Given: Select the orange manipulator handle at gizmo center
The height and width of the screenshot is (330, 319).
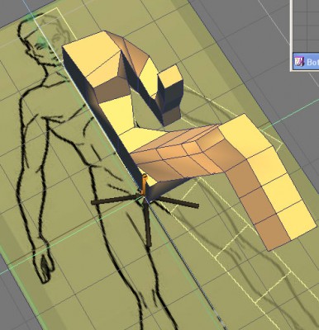Looking at the screenshot, I should (x=144, y=185).
